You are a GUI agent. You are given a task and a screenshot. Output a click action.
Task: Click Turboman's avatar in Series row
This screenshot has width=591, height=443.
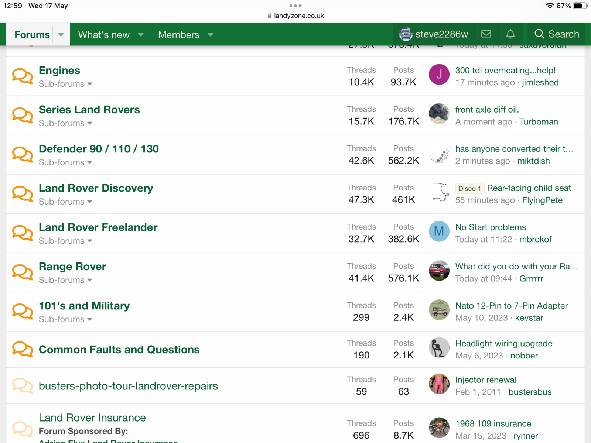[x=439, y=113]
